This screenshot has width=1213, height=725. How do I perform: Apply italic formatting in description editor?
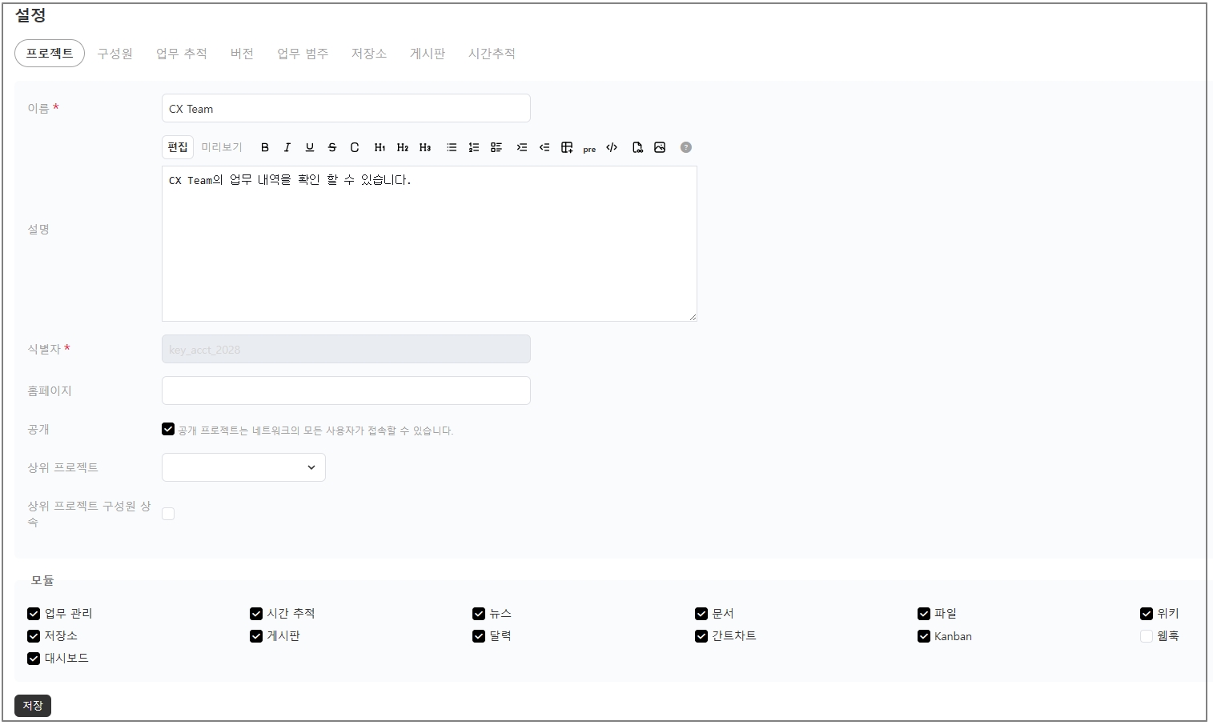[x=287, y=147]
